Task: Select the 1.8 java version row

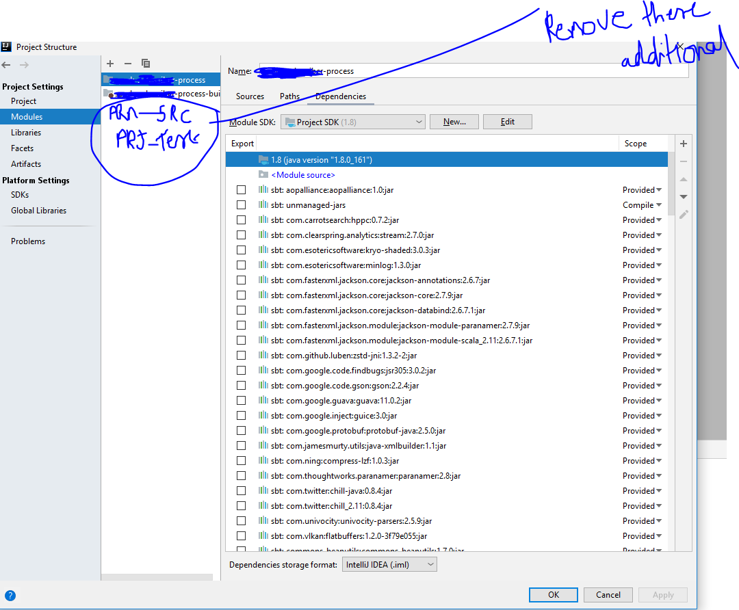Action: pos(446,160)
